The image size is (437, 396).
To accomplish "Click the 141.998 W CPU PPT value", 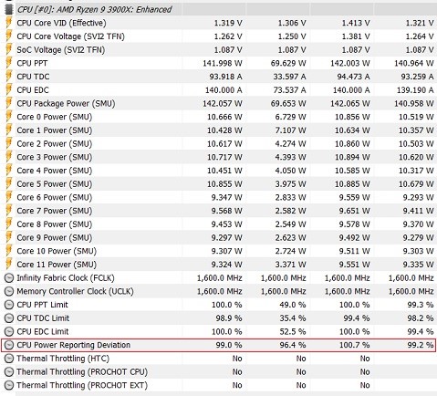I will click(223, 63).
